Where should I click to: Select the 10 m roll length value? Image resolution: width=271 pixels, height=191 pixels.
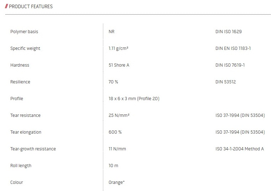pos(113,166)
